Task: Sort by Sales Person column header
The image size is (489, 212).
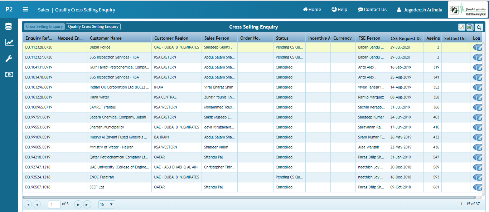Action: [219, 38]
